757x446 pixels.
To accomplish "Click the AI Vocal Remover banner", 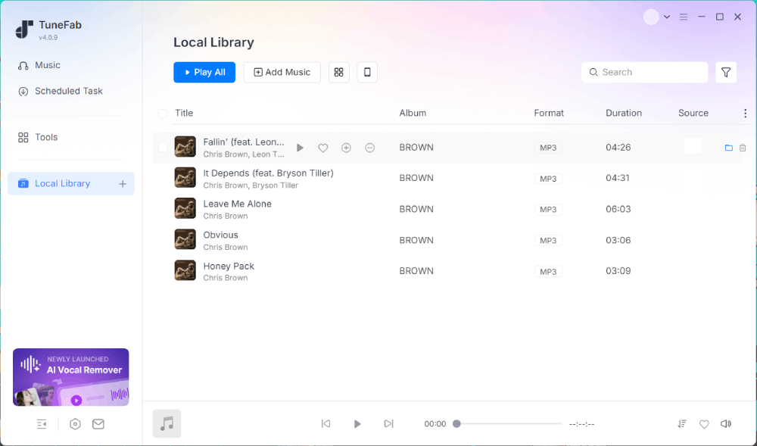I will tap(71, 377).
